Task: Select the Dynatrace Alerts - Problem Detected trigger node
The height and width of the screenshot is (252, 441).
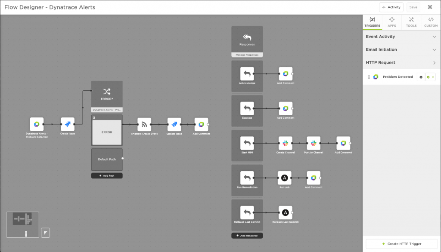Action: (37, 124)
